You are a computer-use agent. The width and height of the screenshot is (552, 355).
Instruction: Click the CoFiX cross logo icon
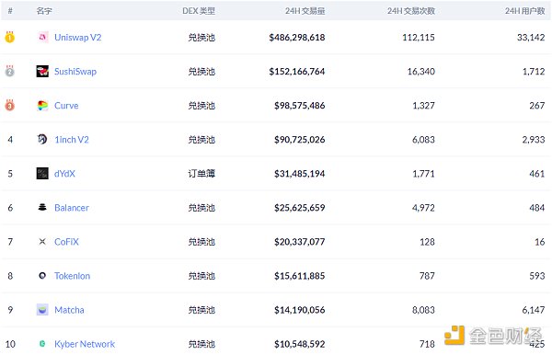(42, 242)
